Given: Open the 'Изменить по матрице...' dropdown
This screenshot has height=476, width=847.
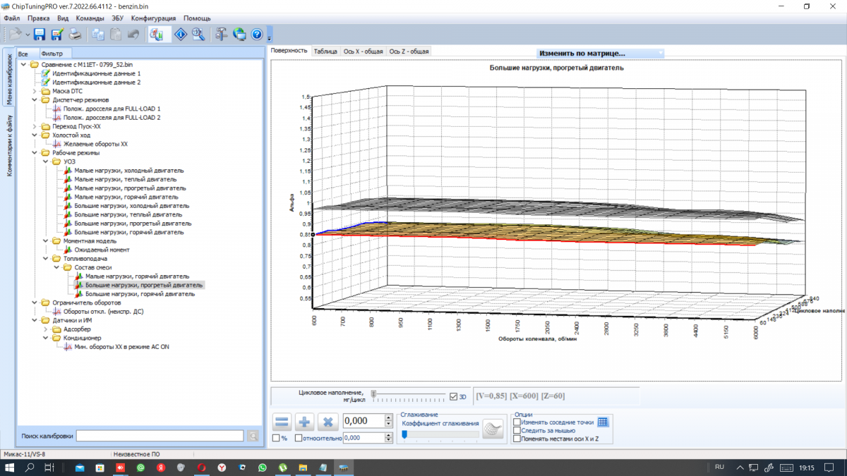Looking at the screenshot, I should [x=600, y=53].
